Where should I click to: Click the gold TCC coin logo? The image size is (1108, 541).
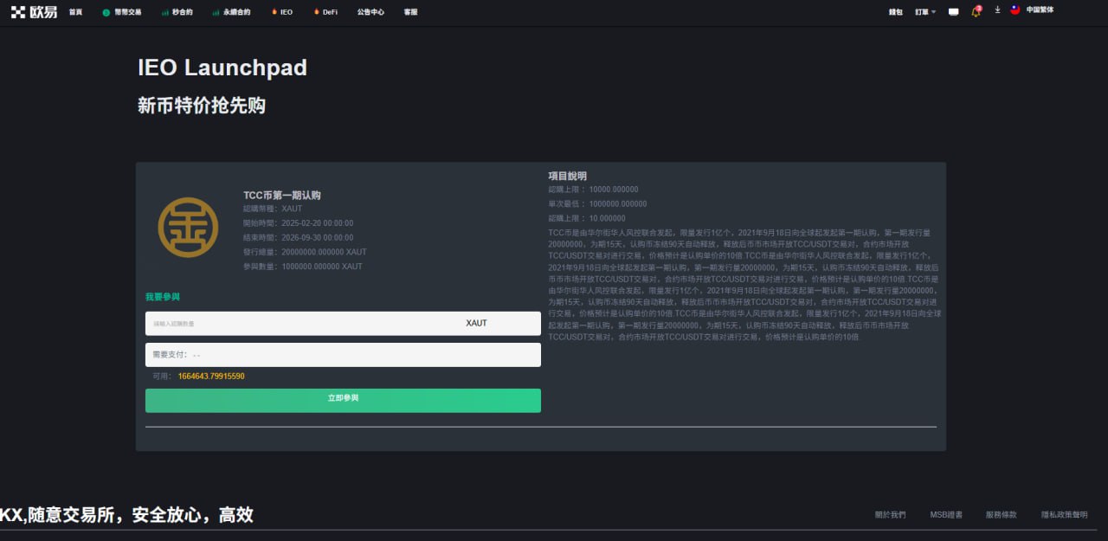(x=188, y=227)
